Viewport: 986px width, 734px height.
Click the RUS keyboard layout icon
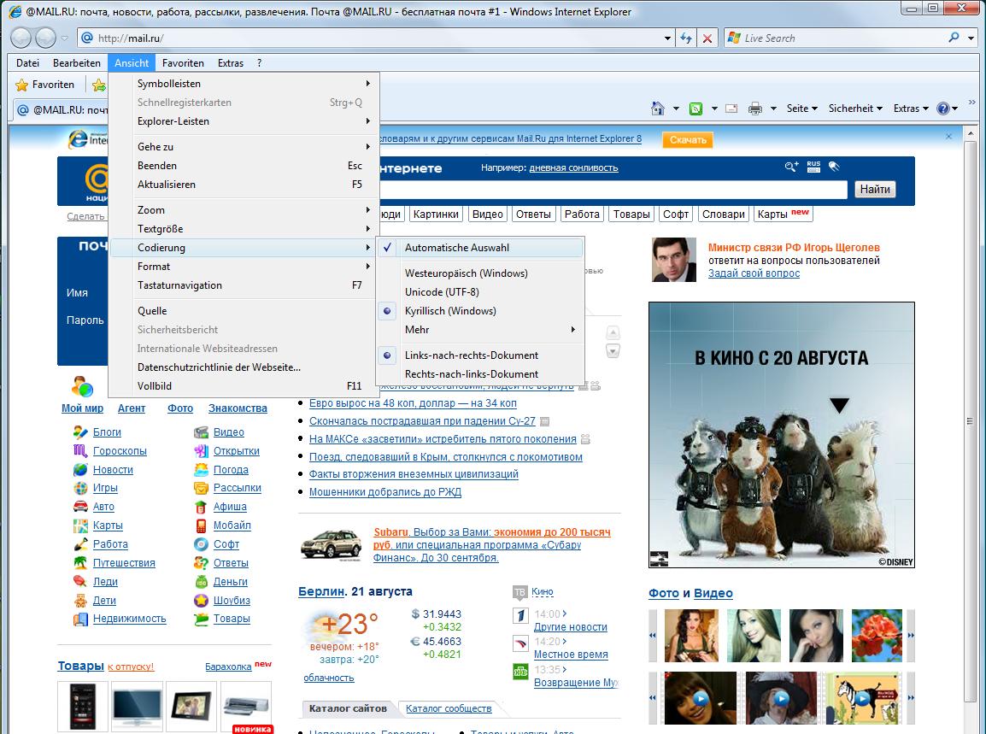tap(813, 167)
